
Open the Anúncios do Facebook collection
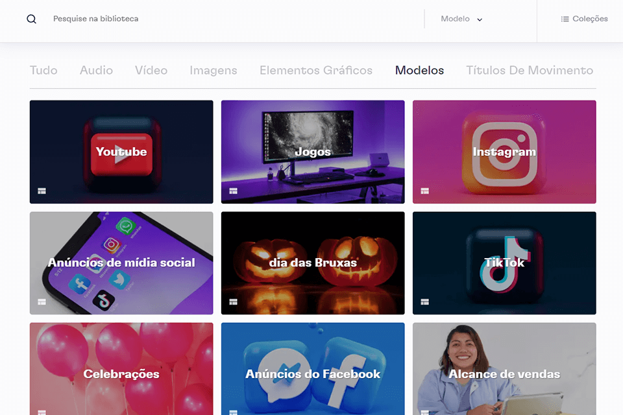coord(313,369)
